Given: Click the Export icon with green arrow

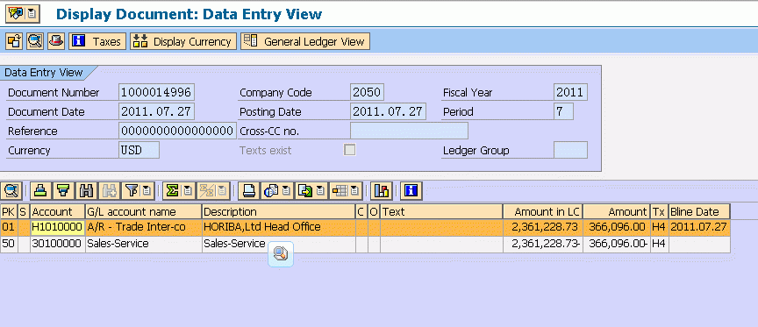Looking at the screenshot, I should (305, 191).
